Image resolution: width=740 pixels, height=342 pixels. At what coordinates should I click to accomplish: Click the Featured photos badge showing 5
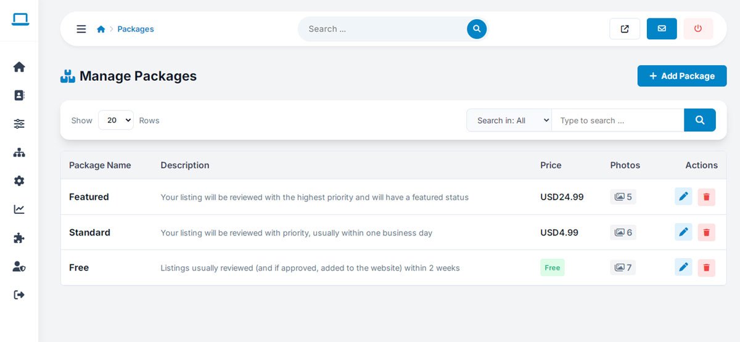click(623, 197)
